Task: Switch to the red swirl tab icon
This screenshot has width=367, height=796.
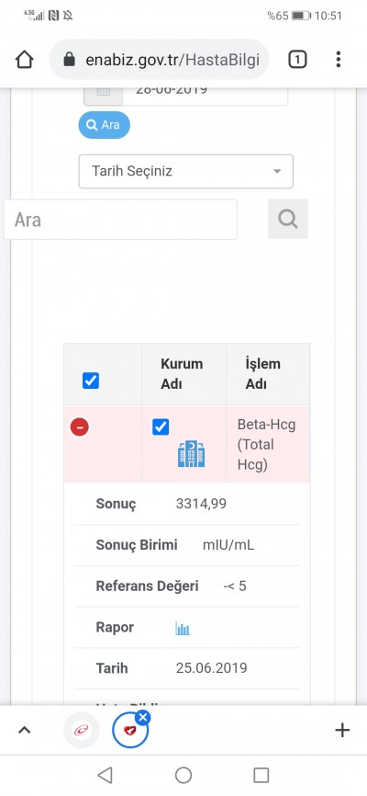Action: click(x=81, y=730)
